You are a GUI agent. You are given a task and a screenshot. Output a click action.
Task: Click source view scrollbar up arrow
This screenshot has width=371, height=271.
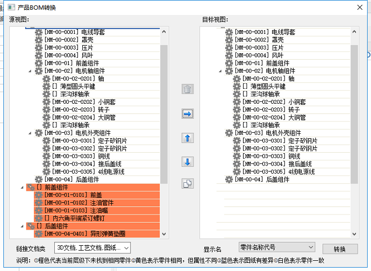(164, 32)
